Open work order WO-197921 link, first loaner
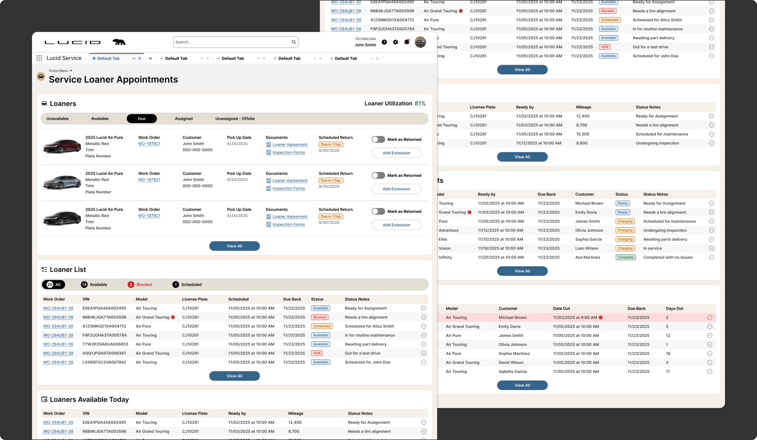This screenshot has height=440, width=757. 149,144
